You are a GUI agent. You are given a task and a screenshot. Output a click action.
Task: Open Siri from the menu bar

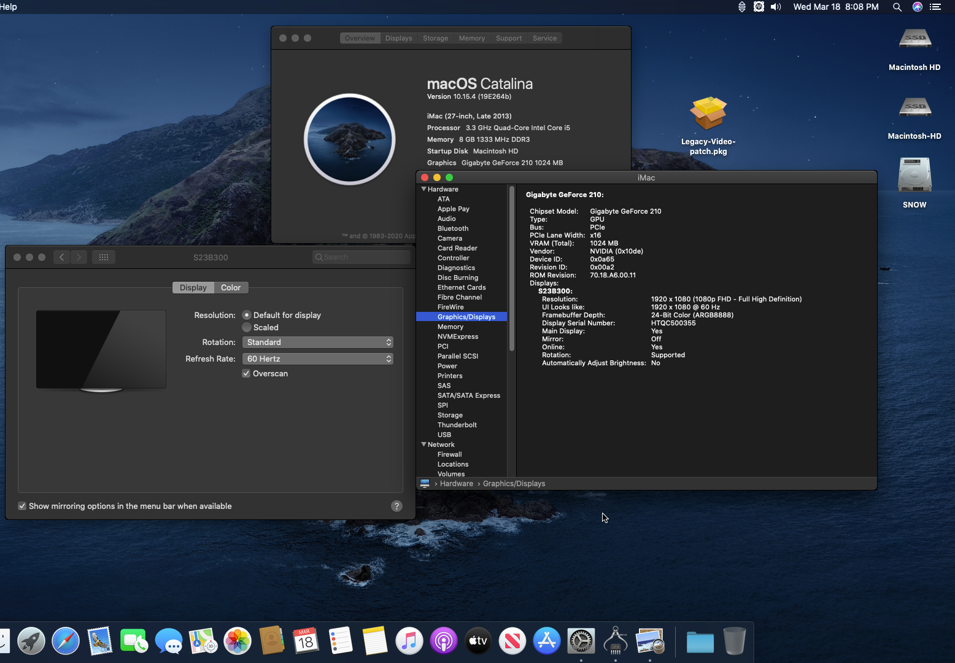click(x=918, y=7)
